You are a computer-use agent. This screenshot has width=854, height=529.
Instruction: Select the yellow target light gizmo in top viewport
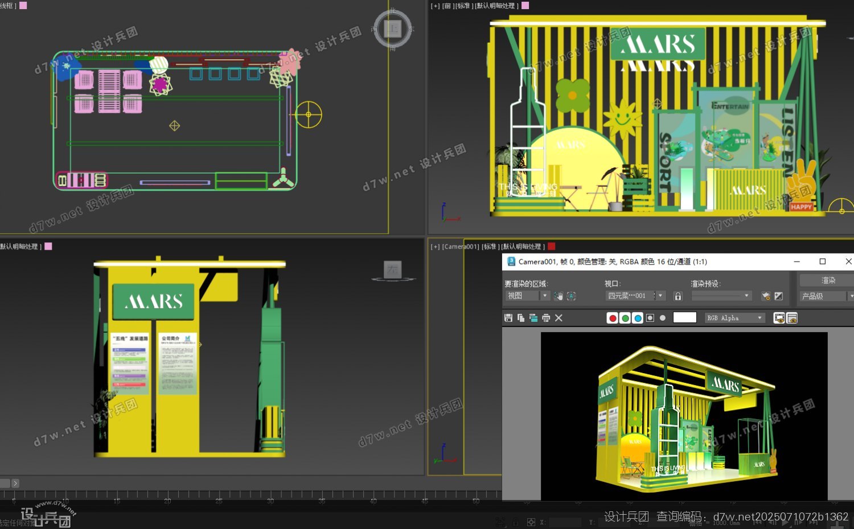(309, 114)
